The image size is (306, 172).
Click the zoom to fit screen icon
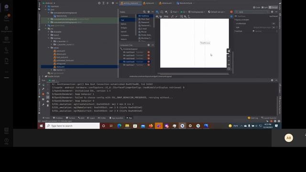229,69
